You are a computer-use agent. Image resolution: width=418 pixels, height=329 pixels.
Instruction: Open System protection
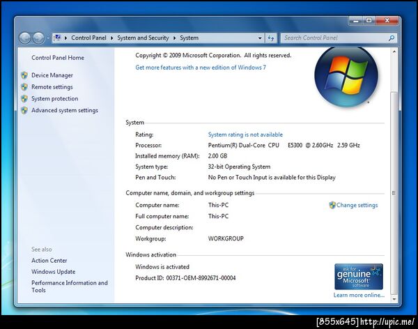click(54, 99)
